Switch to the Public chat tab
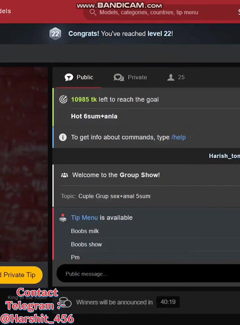This screenshot has width=240, height=325. [x=79, y=77]
